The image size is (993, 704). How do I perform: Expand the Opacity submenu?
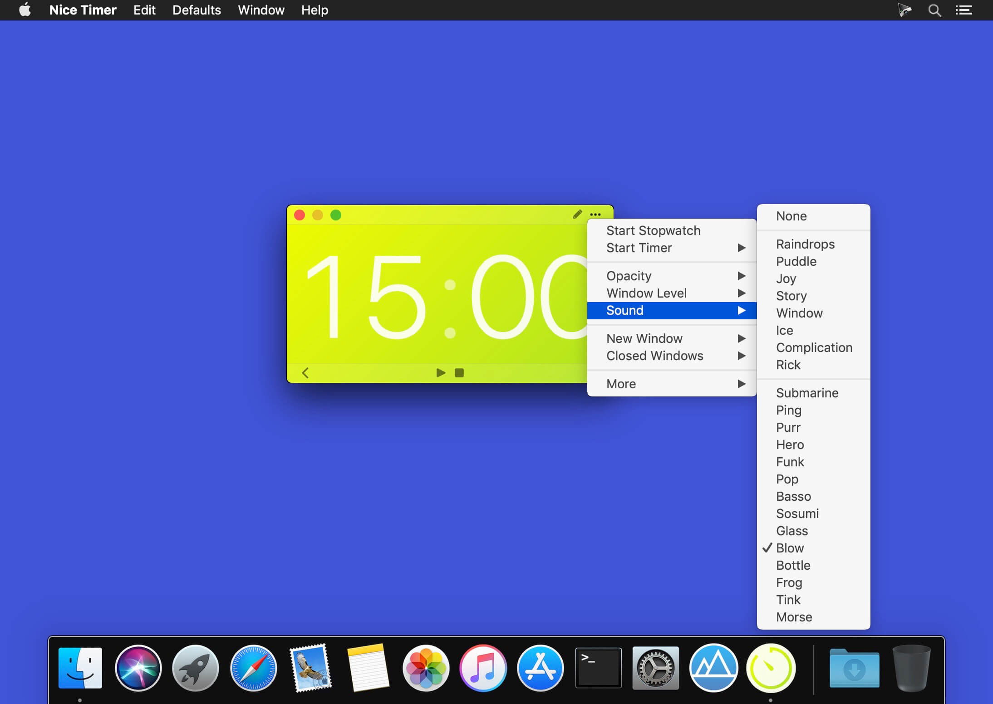672,276
